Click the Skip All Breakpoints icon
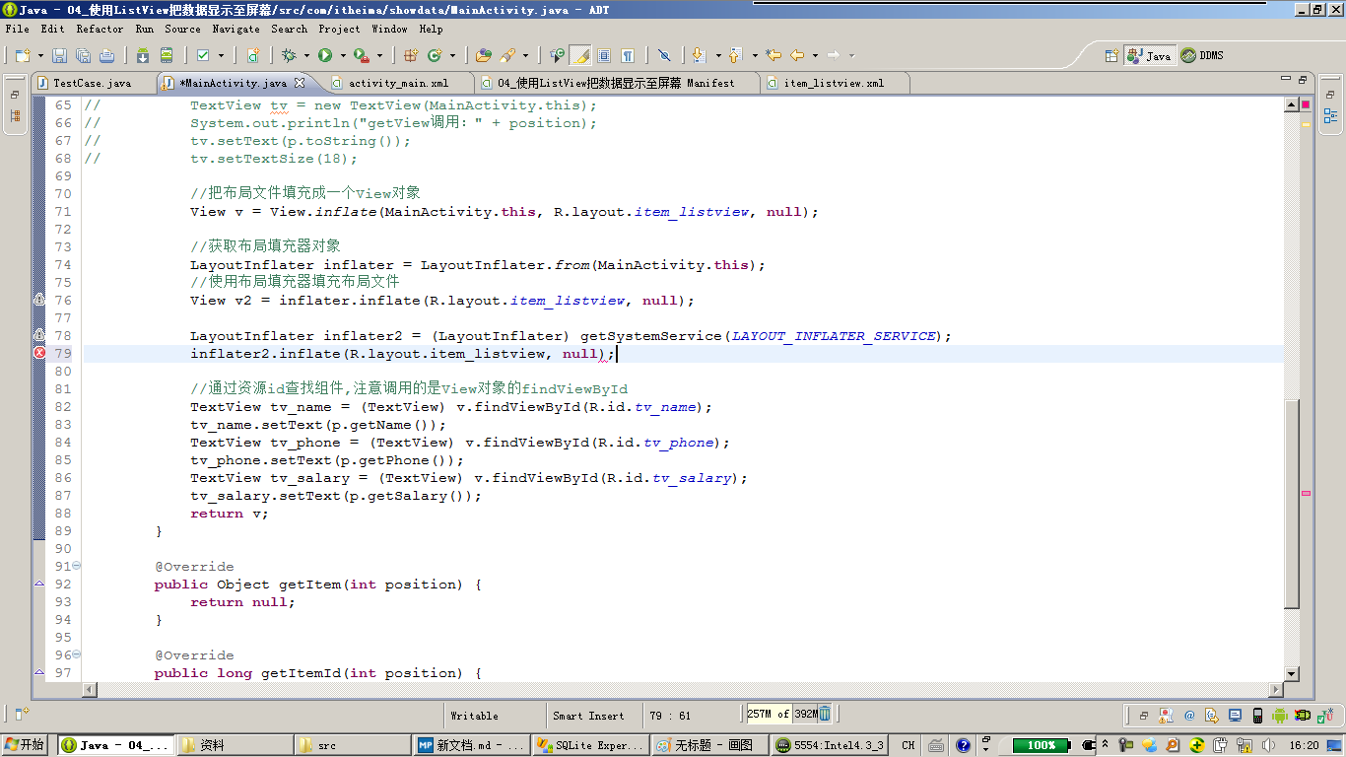Viewport: 1346px width, 757px height. pos(664,56)
